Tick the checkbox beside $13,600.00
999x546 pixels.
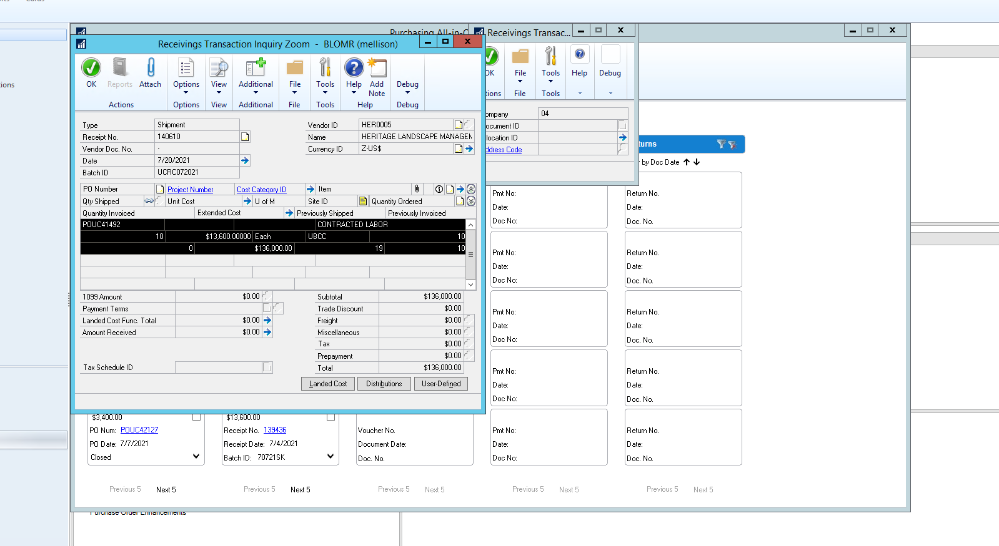331,417
